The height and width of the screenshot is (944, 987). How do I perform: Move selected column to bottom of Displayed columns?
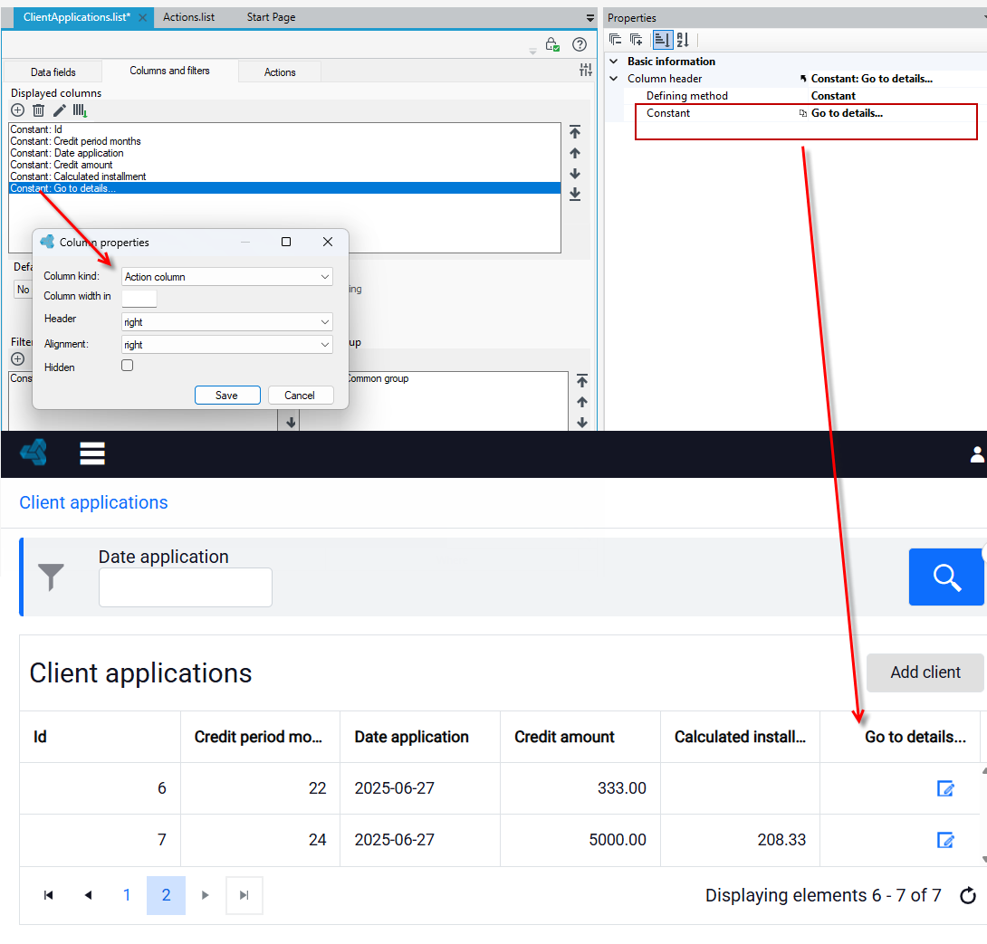[x=575, y=195]
